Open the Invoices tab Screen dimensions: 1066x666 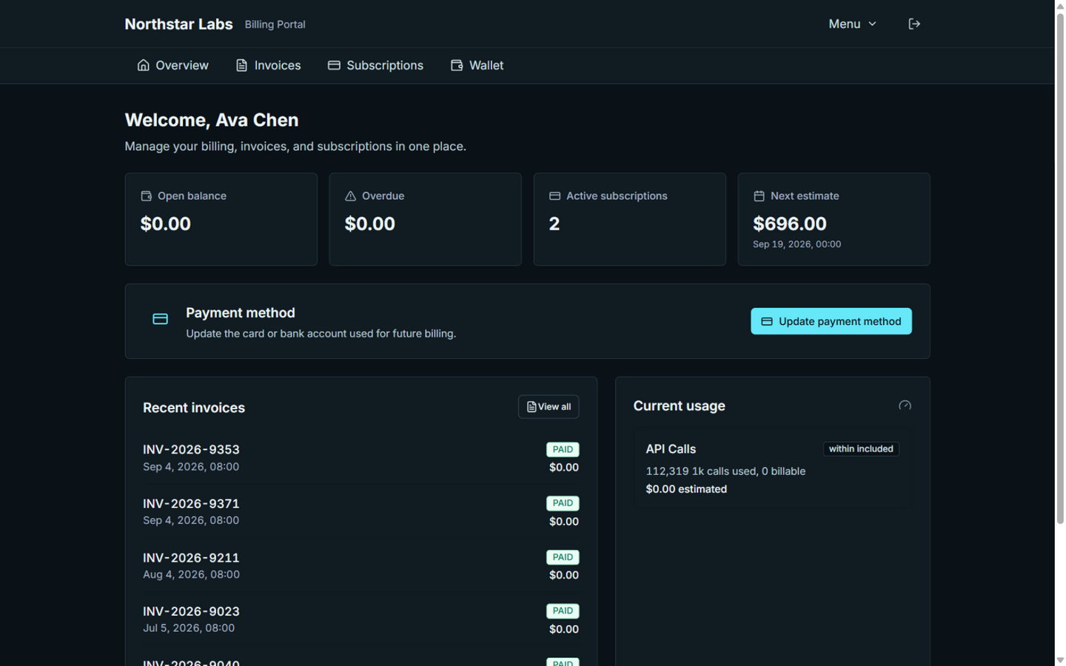point(268,65)
